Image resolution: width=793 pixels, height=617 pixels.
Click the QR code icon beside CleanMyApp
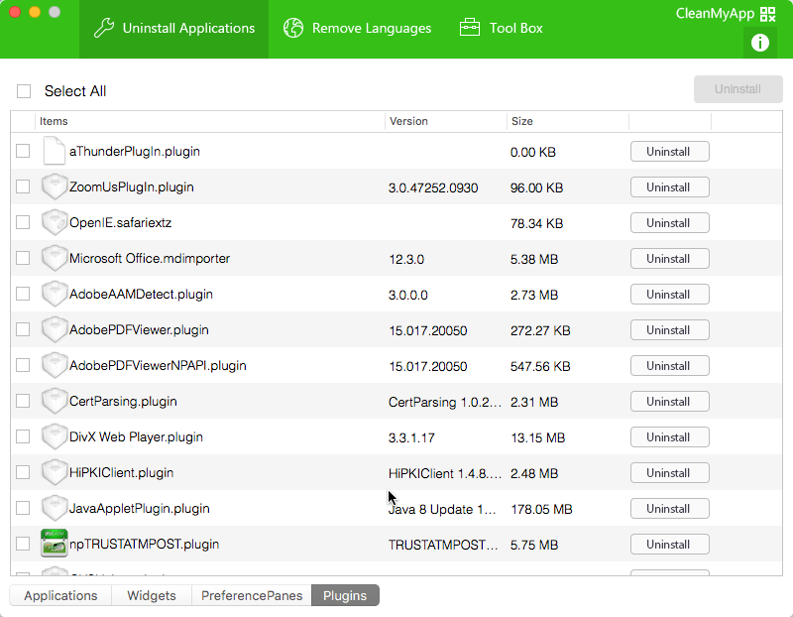click(x=767, y=14)
